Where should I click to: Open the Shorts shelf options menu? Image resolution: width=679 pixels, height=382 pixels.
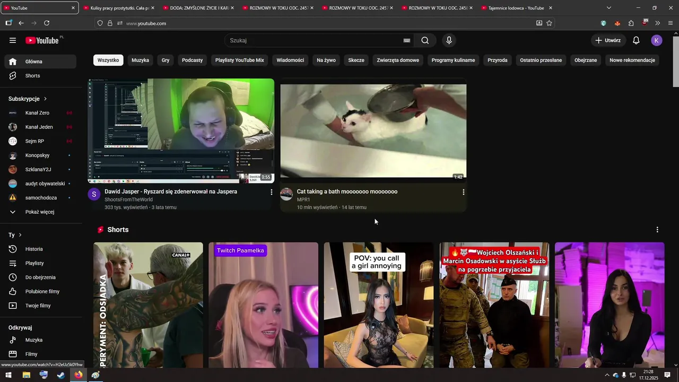pyautogui.click(x=657, y=230)
